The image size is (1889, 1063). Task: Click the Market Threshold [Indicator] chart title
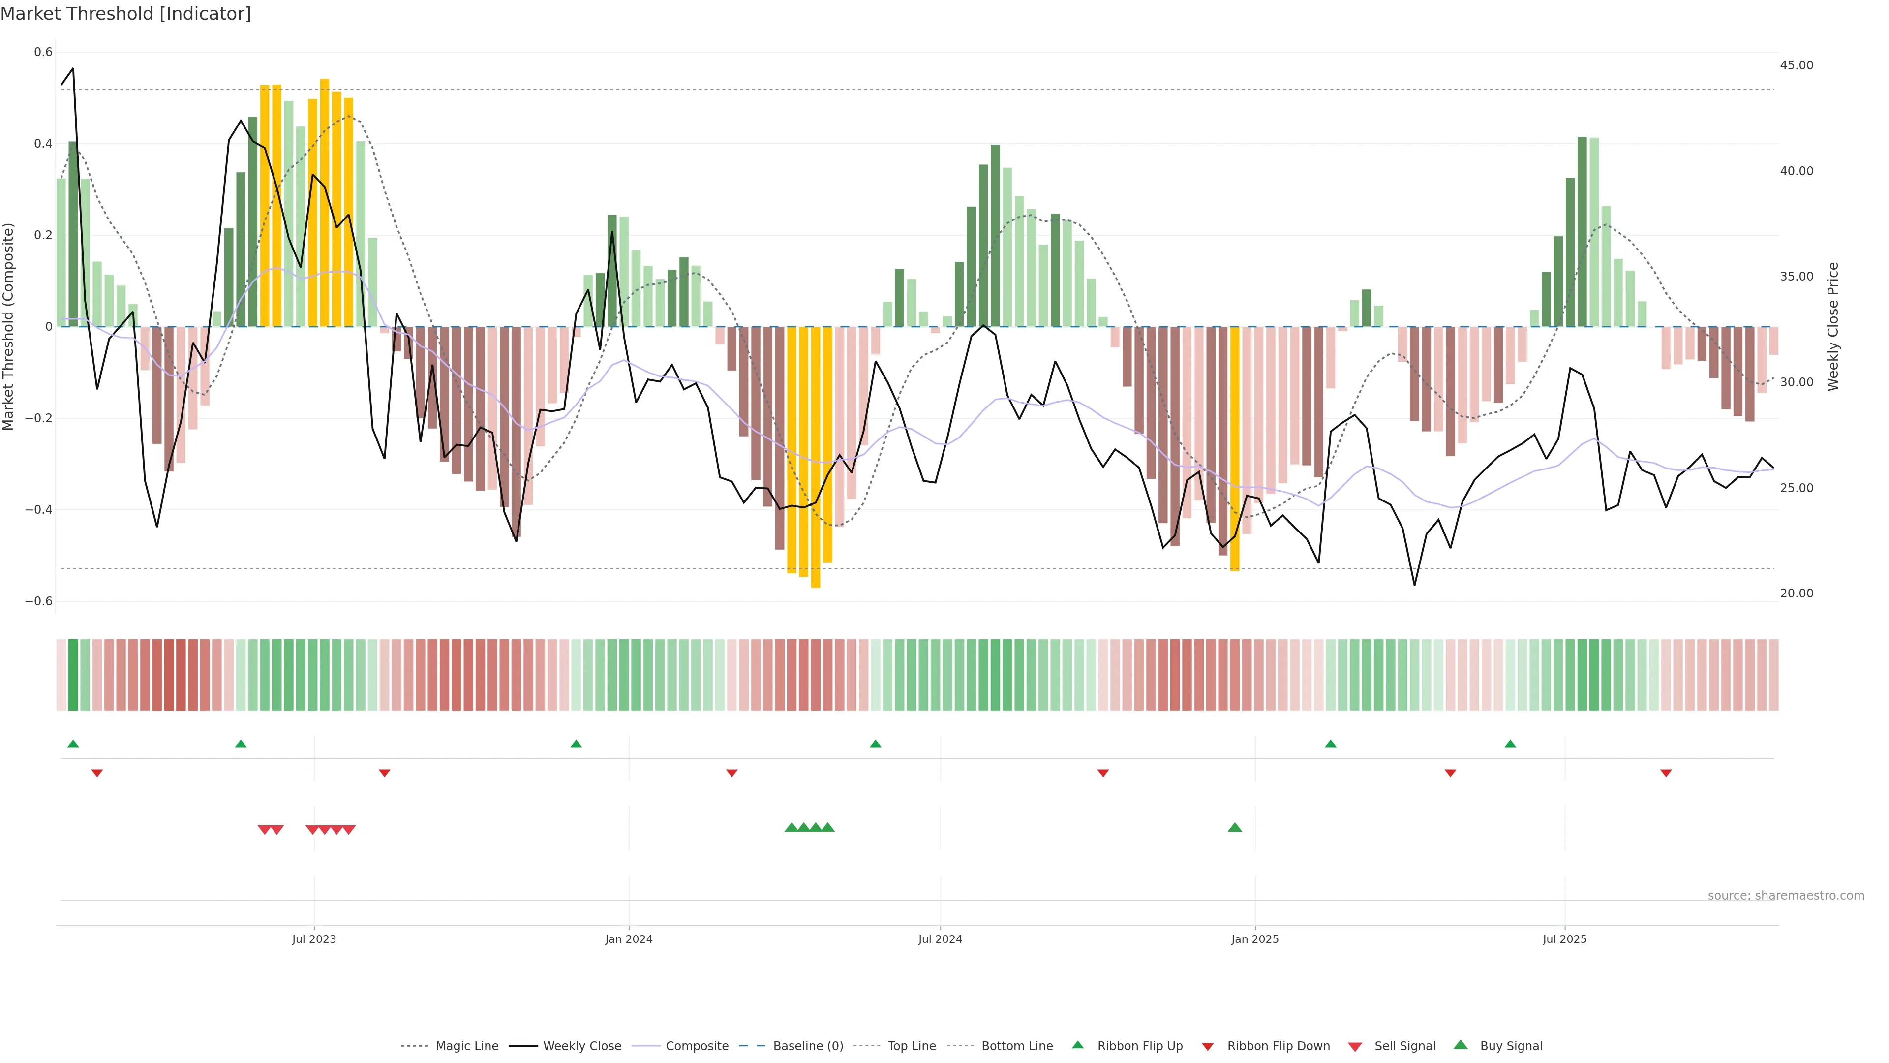(x=125, y=14)
